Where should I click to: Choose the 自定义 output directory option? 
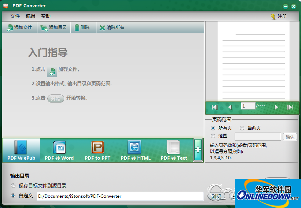13,196
